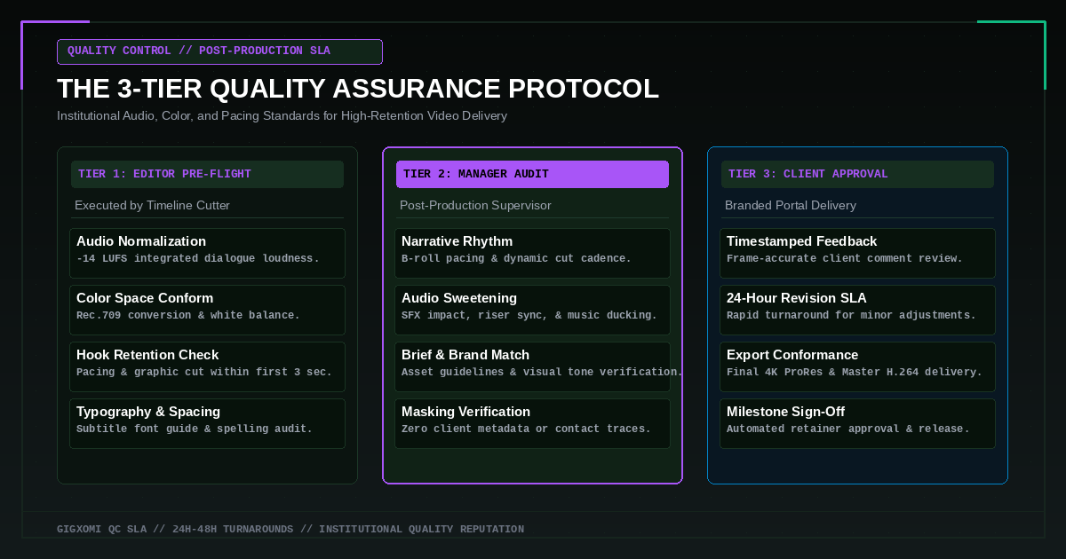
Task: Click the 'Institutional Audio, Color, and Pacing' subtitle
Action: pyautogui.click(x=282, y=116)
